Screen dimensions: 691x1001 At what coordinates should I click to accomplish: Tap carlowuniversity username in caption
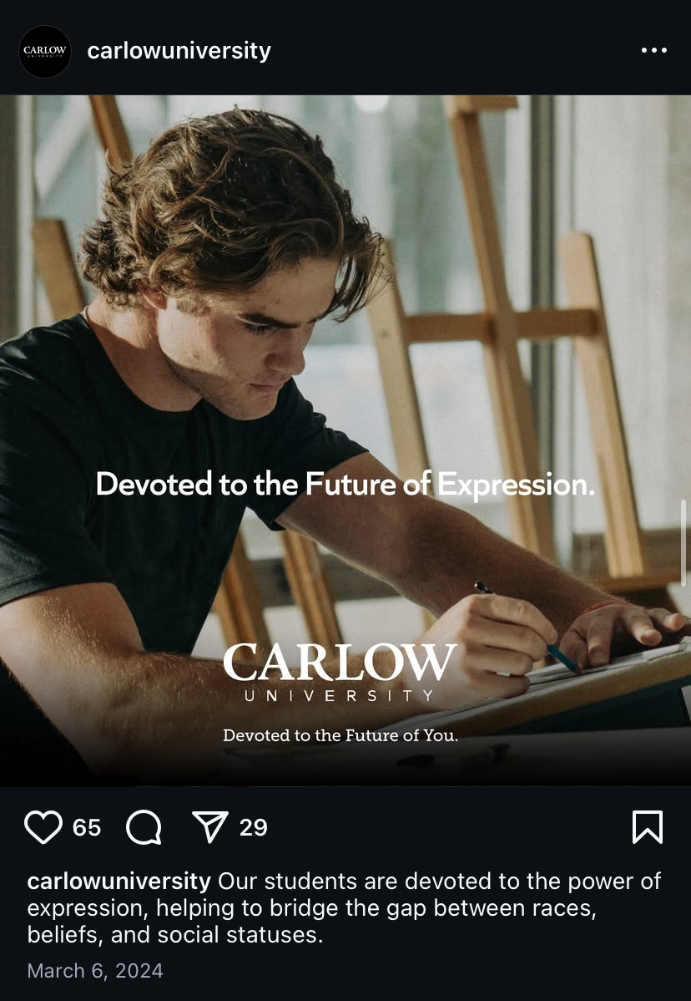click(119, 881)
